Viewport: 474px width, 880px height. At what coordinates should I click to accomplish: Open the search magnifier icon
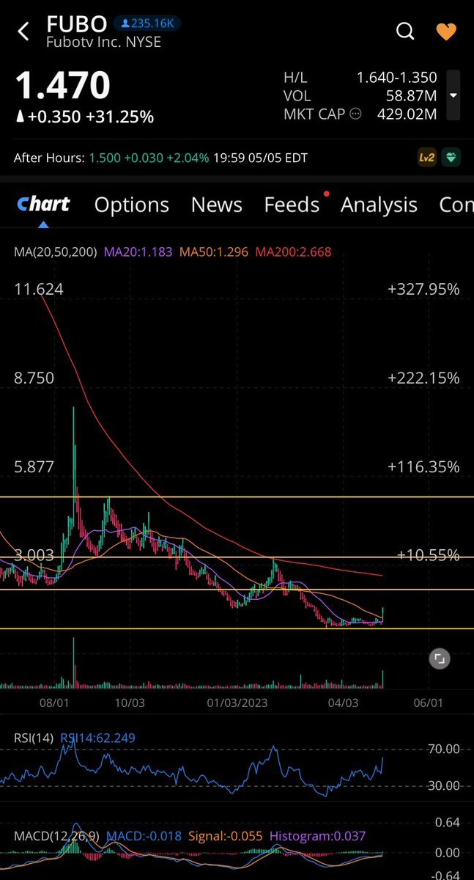coord(404,31)
